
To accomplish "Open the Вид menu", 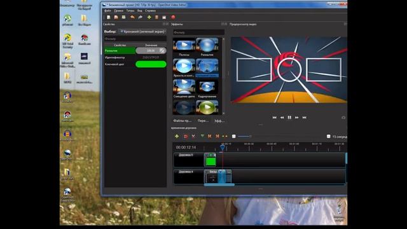I will (x=140, y=11).
